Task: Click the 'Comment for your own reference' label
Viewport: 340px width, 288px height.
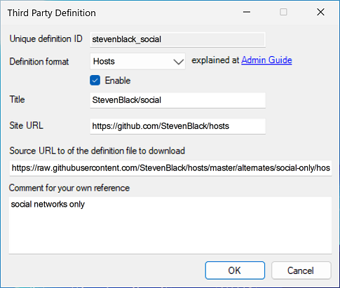Action: click(69, 188)
